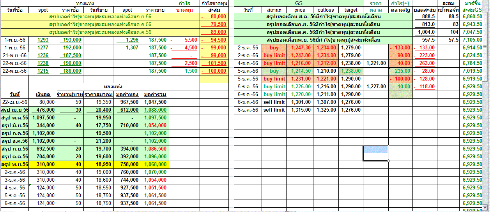
Task: Click the yellow-row price 18,950
Action: [99, 165]
